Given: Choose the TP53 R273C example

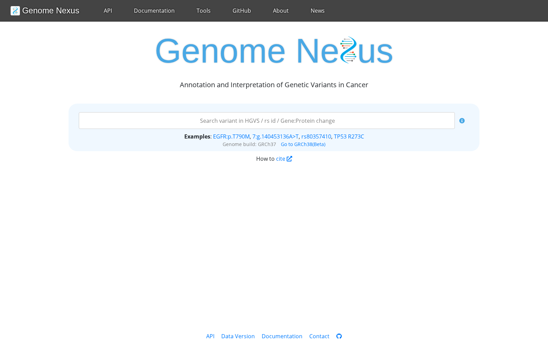Looking at the screenshot, I should click(x=349, y=136).
